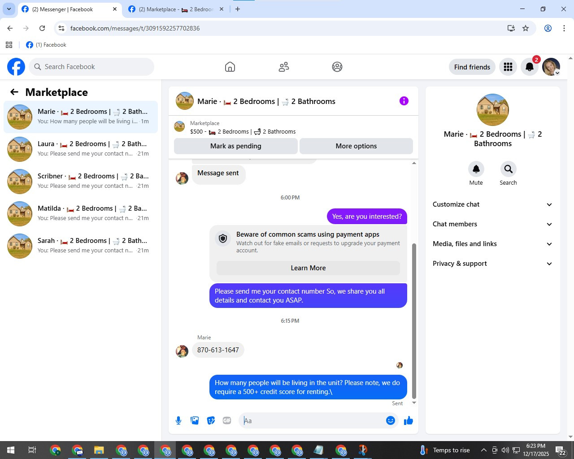Image resolution: width=574 pixels, height=459 pixels.
Task: Open the emoji picker smiley icon
Action: point(391,420)
